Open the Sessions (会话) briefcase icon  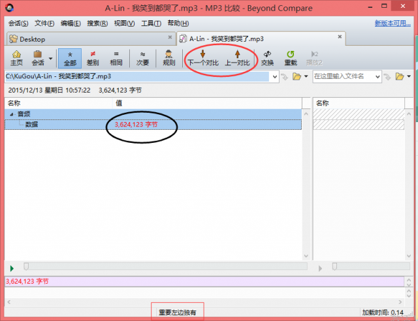(38, 58)
